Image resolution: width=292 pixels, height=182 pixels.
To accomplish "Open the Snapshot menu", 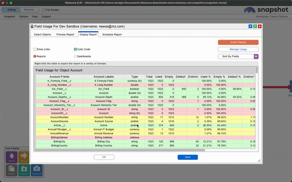I will click(x=9, y=17).
